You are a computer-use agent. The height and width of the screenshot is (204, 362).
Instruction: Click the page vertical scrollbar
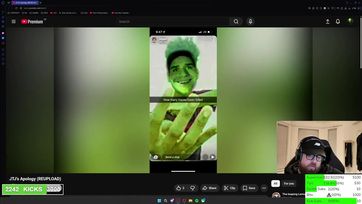point(361,42)
